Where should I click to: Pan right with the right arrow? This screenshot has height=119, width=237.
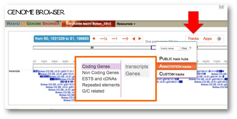tap(140, 39)
